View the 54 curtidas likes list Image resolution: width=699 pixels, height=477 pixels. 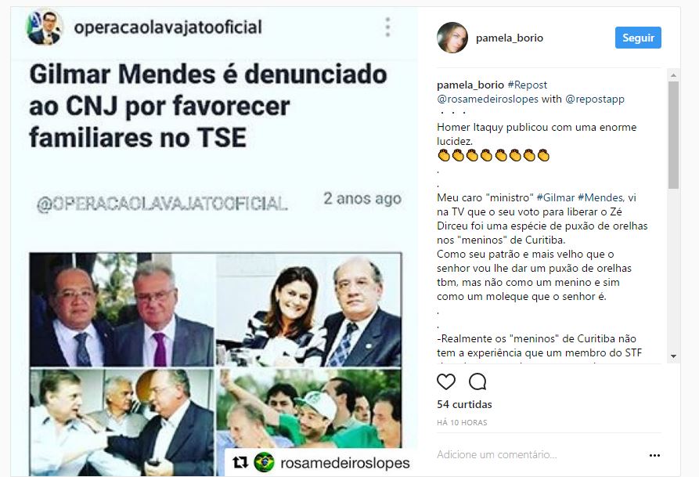[x=464, y=404]
